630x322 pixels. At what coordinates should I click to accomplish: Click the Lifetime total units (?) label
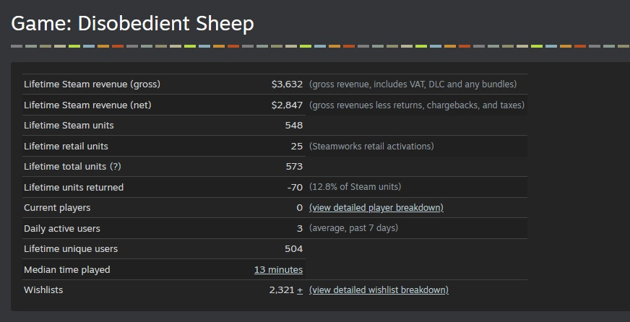pos(72,166)
